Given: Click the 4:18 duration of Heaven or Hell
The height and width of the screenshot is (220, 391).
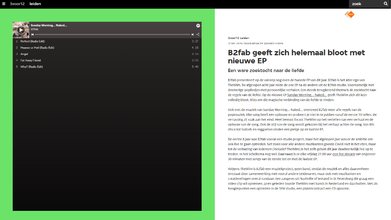Looking at the screenshot, I should coord(195,48).
